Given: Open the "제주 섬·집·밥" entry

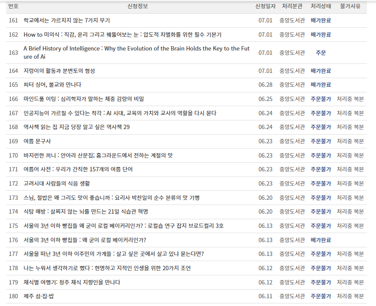Looking at the screenshot, I should click(x=39, y=297).
